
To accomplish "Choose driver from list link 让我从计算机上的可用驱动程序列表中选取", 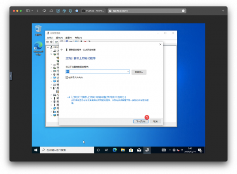I will pos(98,97).
